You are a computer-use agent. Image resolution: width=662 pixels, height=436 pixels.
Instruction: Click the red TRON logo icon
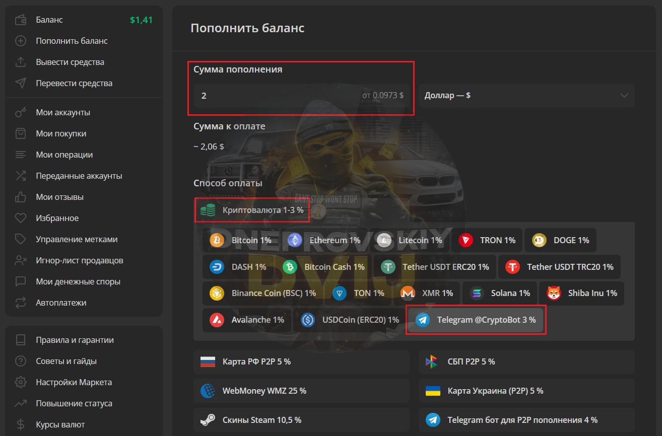[x=466, y=241]
